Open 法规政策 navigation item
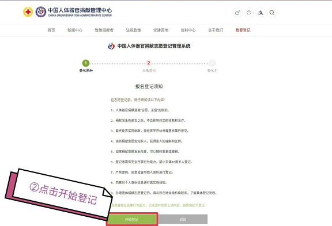 (x=133, y=30)
